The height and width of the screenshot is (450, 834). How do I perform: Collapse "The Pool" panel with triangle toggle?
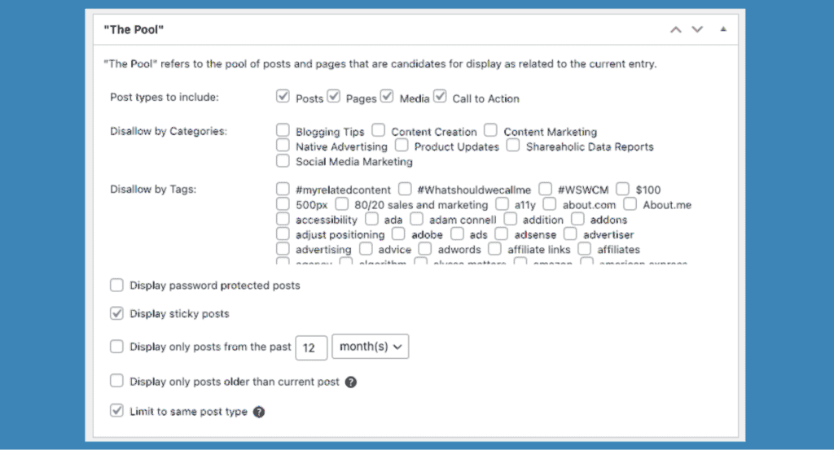[723, 29]
